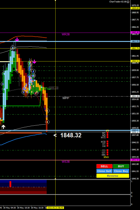Select the red M1 timeframe indicator square
Image resolution: width=140 pixels, height=210 pixels.
108,133
